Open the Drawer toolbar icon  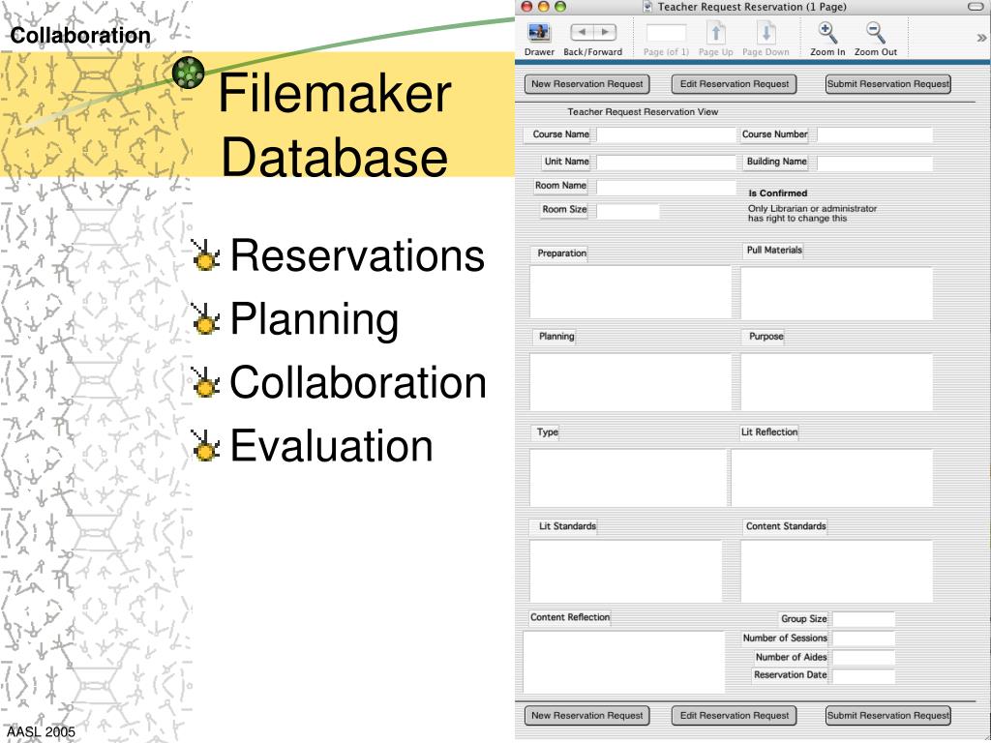(539, 33)
